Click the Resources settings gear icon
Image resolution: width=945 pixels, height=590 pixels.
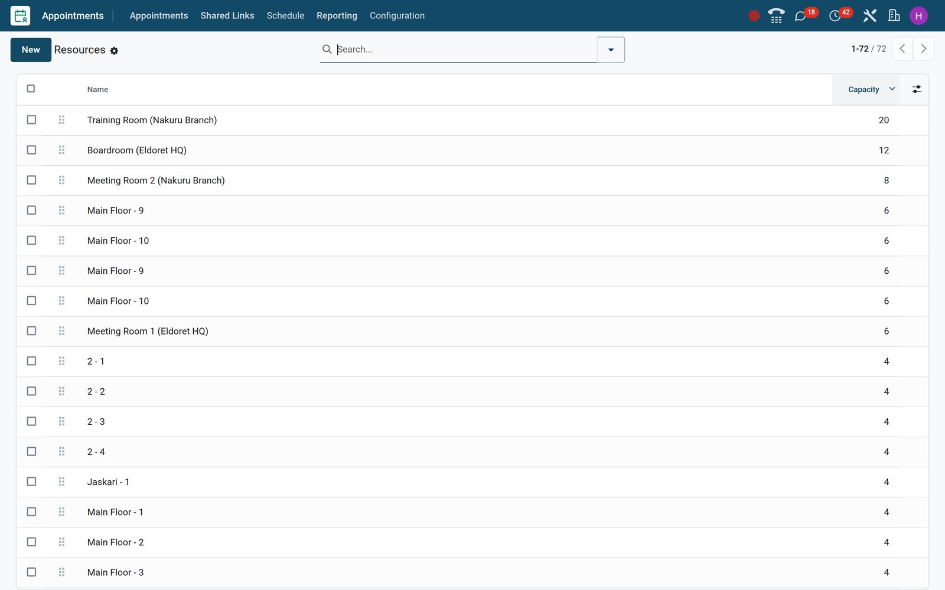114,51
